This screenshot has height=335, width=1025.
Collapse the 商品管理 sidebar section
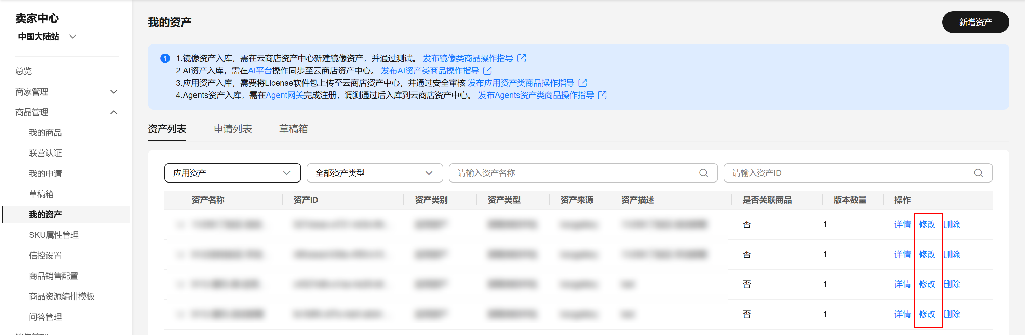coord(113,113)
